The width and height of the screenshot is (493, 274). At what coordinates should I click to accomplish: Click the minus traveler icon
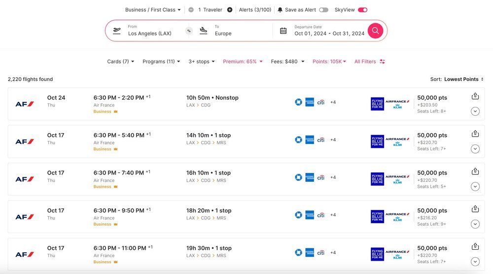191,10
